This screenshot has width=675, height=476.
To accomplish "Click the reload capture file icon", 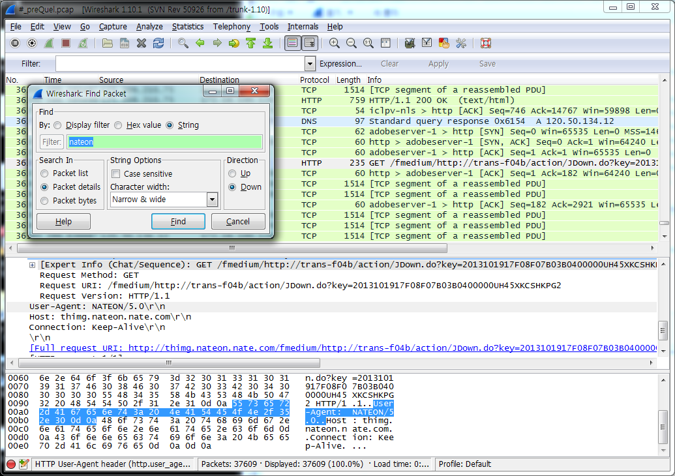I will tap(158, 43).
